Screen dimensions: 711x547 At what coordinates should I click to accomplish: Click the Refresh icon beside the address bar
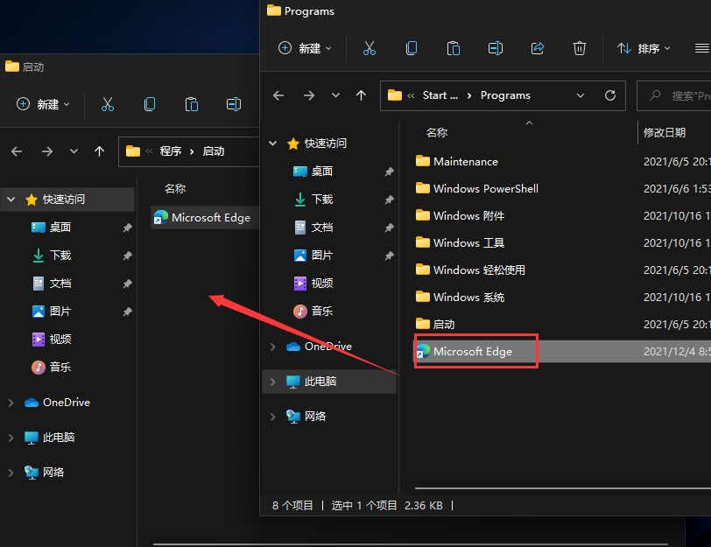tap(610, 95)
